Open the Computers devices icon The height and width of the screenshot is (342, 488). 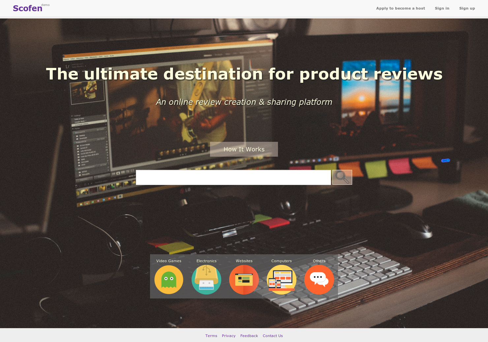282,280
